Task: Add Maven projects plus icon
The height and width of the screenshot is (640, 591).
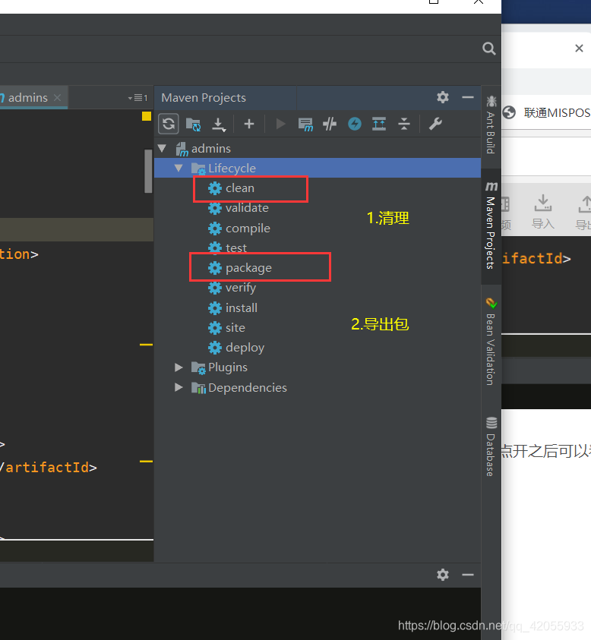Action: coord(248,124)
